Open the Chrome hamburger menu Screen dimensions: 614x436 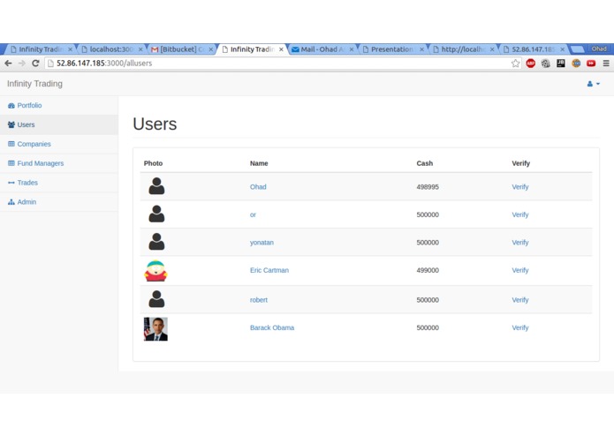606,63
